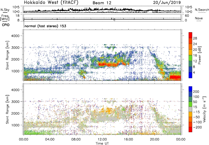Click '2000' on the velocity panel axis
This screenshot has width=209, height=145.
[x=15, y=113]
